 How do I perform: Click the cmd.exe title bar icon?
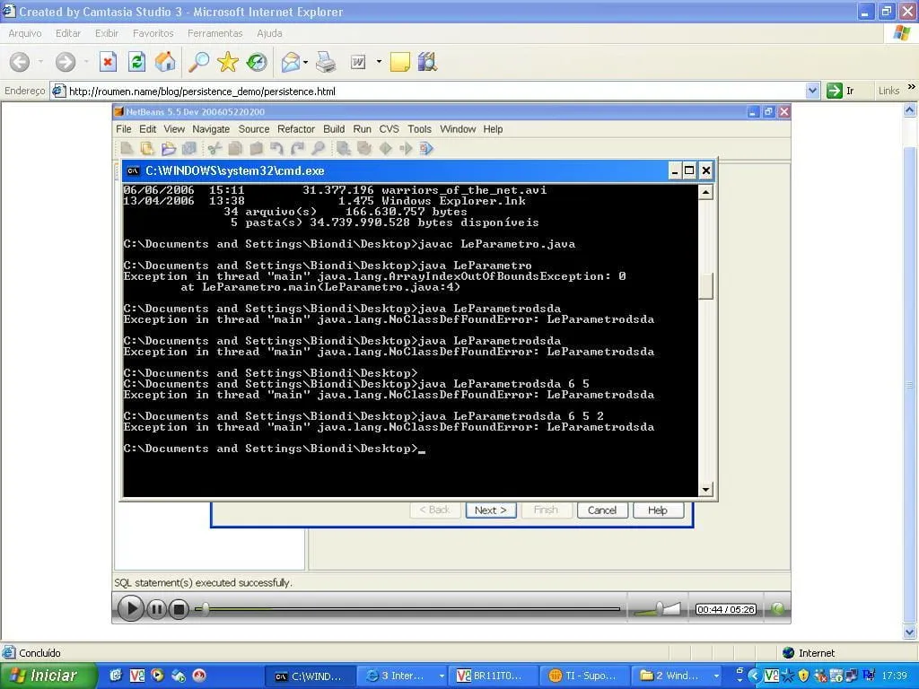point(133,170)
